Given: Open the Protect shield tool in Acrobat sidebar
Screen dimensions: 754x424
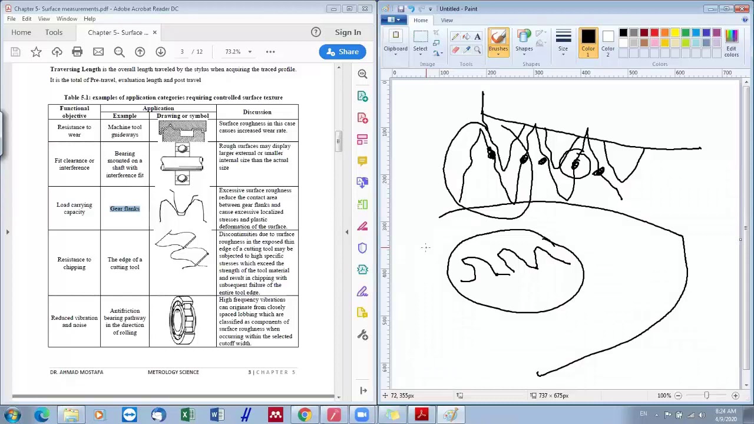Looking at the screenshot, I should (x=362, y=248).
